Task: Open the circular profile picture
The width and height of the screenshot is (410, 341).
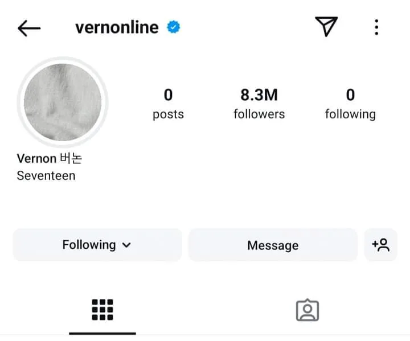Action: click(63, 102)
